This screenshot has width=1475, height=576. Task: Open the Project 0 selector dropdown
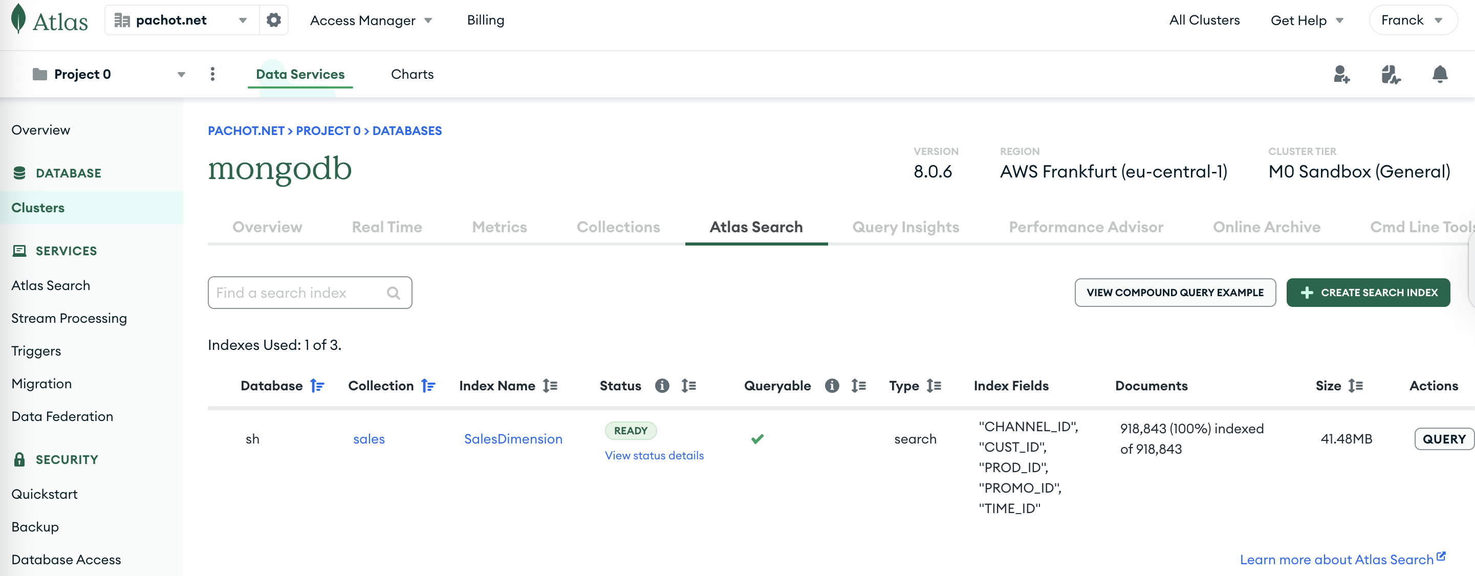point(109,74)
